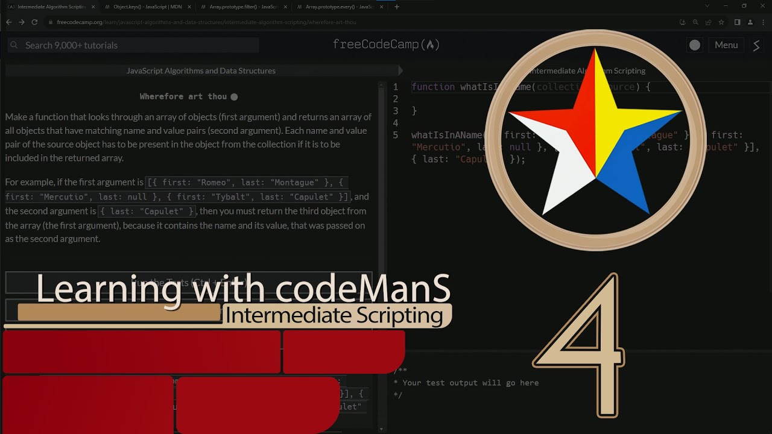Open JavaScript Algorithms and Data Structures breadcrumb
The height and width of the screenshot is (434, 772).
(x=201, y=71)
